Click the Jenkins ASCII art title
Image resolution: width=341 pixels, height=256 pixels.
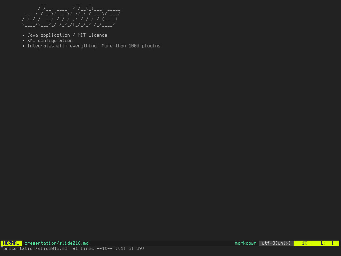coord(71,15)
